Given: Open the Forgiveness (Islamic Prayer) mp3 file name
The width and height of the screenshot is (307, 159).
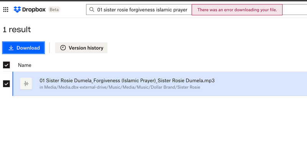Looking at the screenshot, I should 127,81.
